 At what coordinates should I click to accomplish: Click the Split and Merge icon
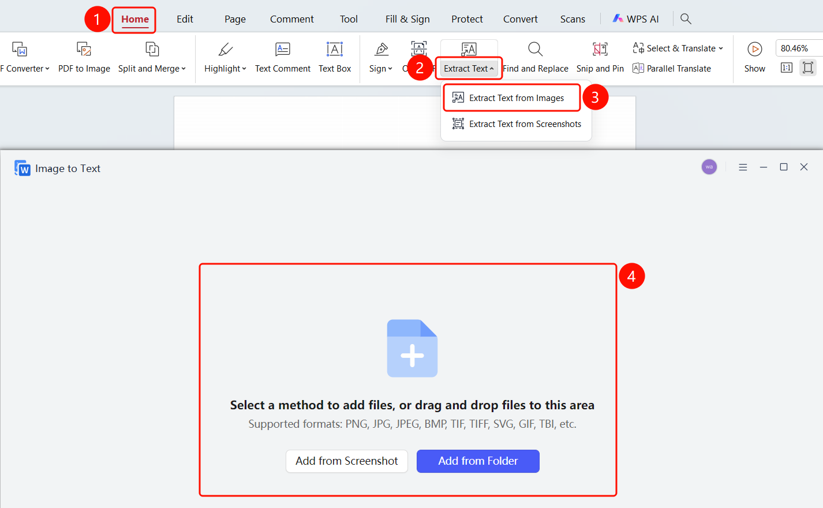tap(152, 49)
